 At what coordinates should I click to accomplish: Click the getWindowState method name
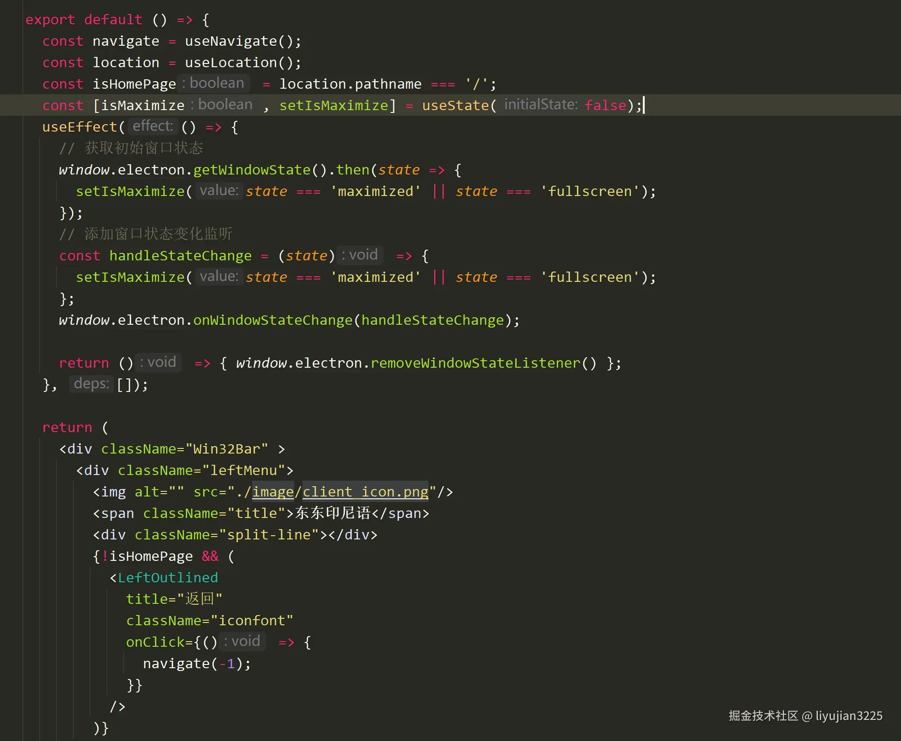252,170
